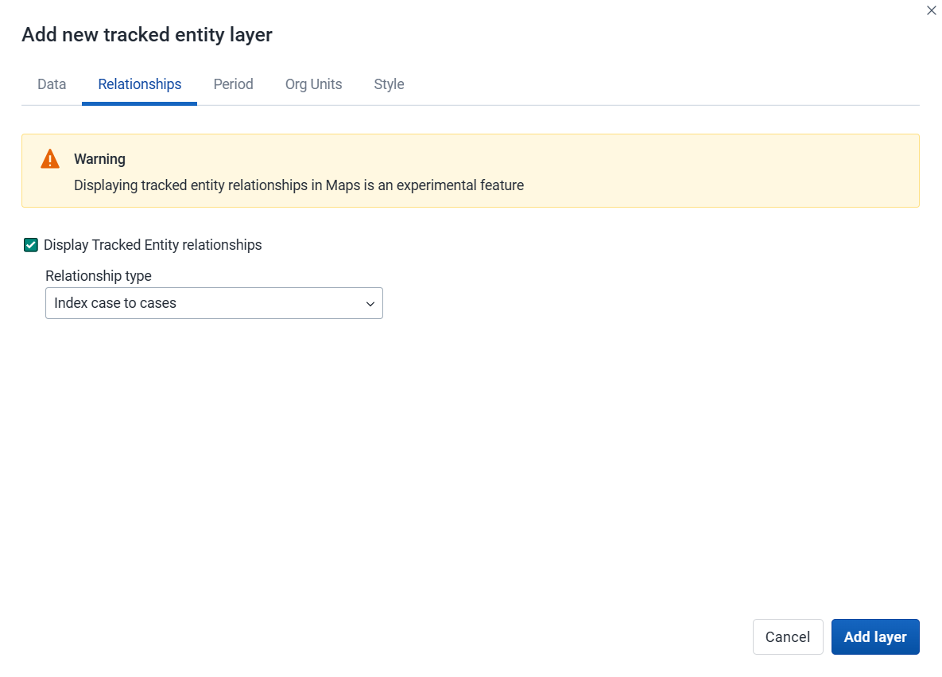The height and width of the screenshot is (677, 942).
Task: Switch to the Style tab
Action: tap(389, 84)
